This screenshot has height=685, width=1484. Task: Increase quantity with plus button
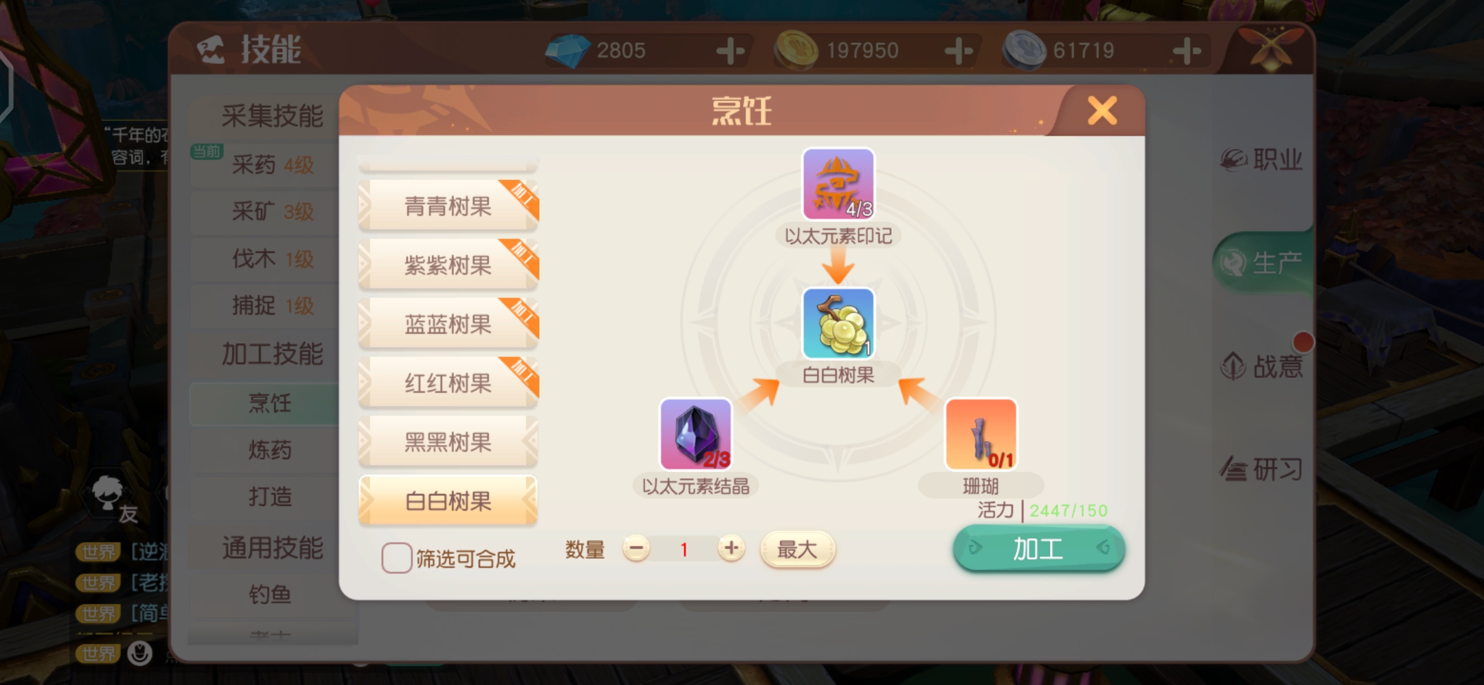pos(731,549)
